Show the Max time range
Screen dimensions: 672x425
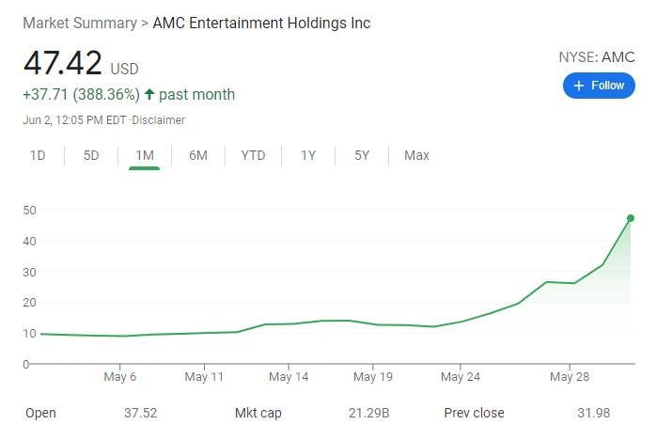[416, 155]
